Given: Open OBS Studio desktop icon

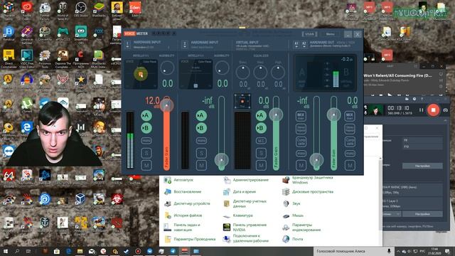Looking at the screenshot, I should point(80,9).
